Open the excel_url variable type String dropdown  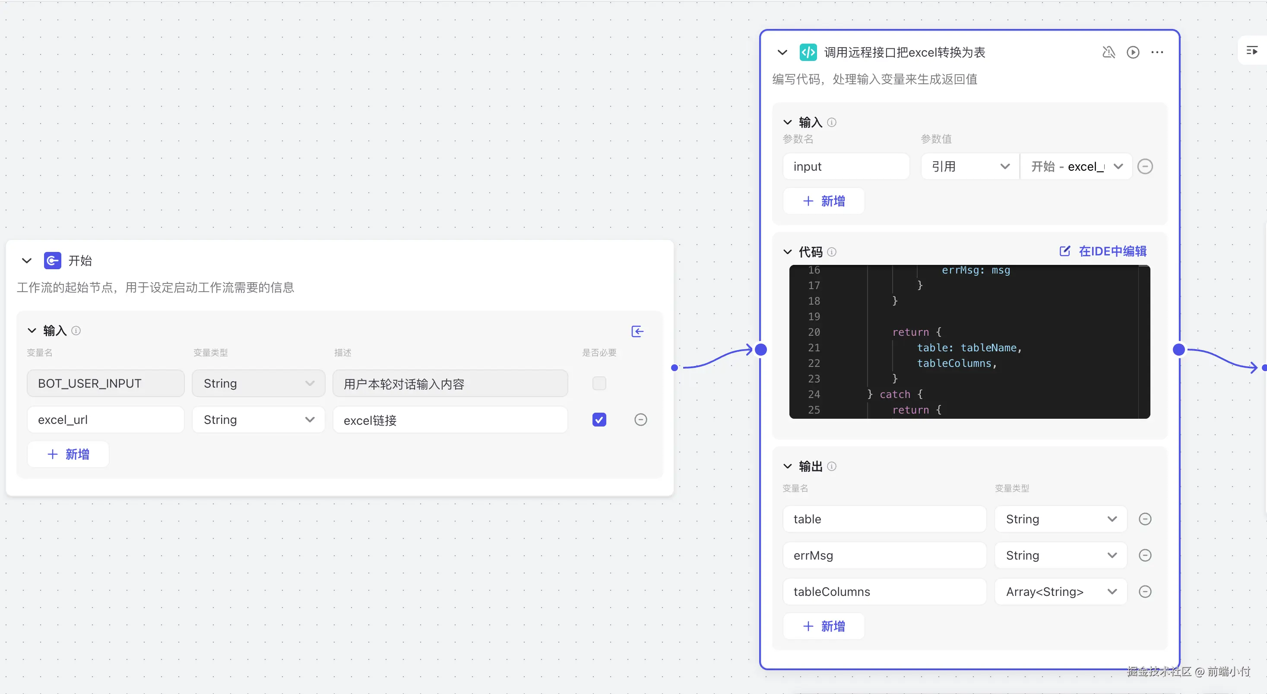[259, 419]
